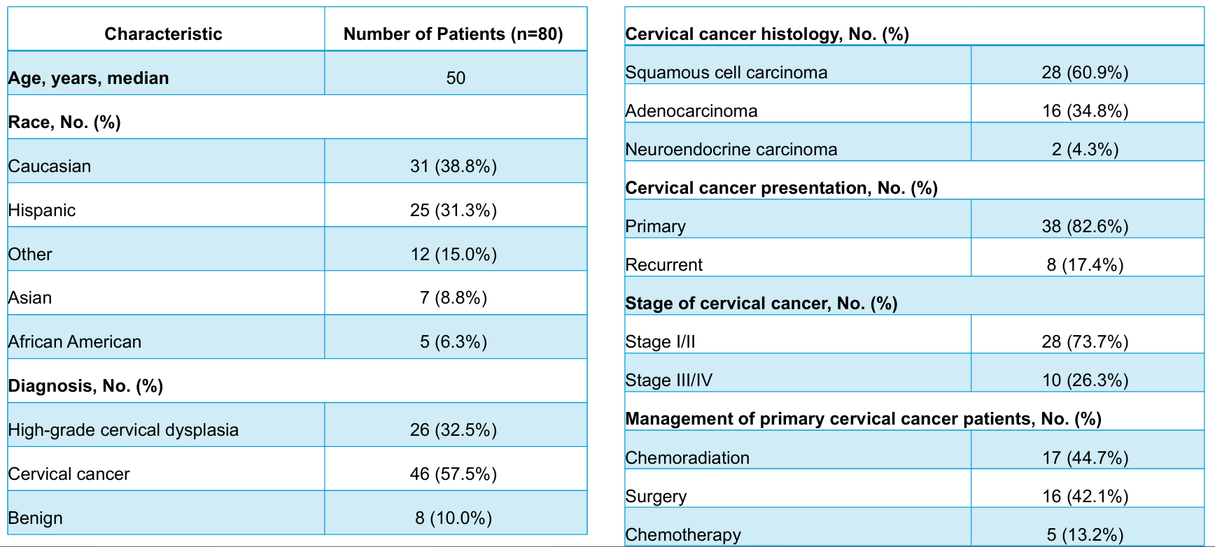The height and width of the screenshot is (547, 1215).
Task: Click the Characteristic column header
Action: (163, 34)
